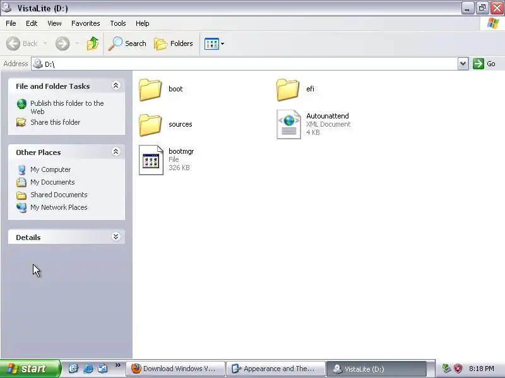Open the Edit menu
The image size is (505, 378).
tap(32, 23)
